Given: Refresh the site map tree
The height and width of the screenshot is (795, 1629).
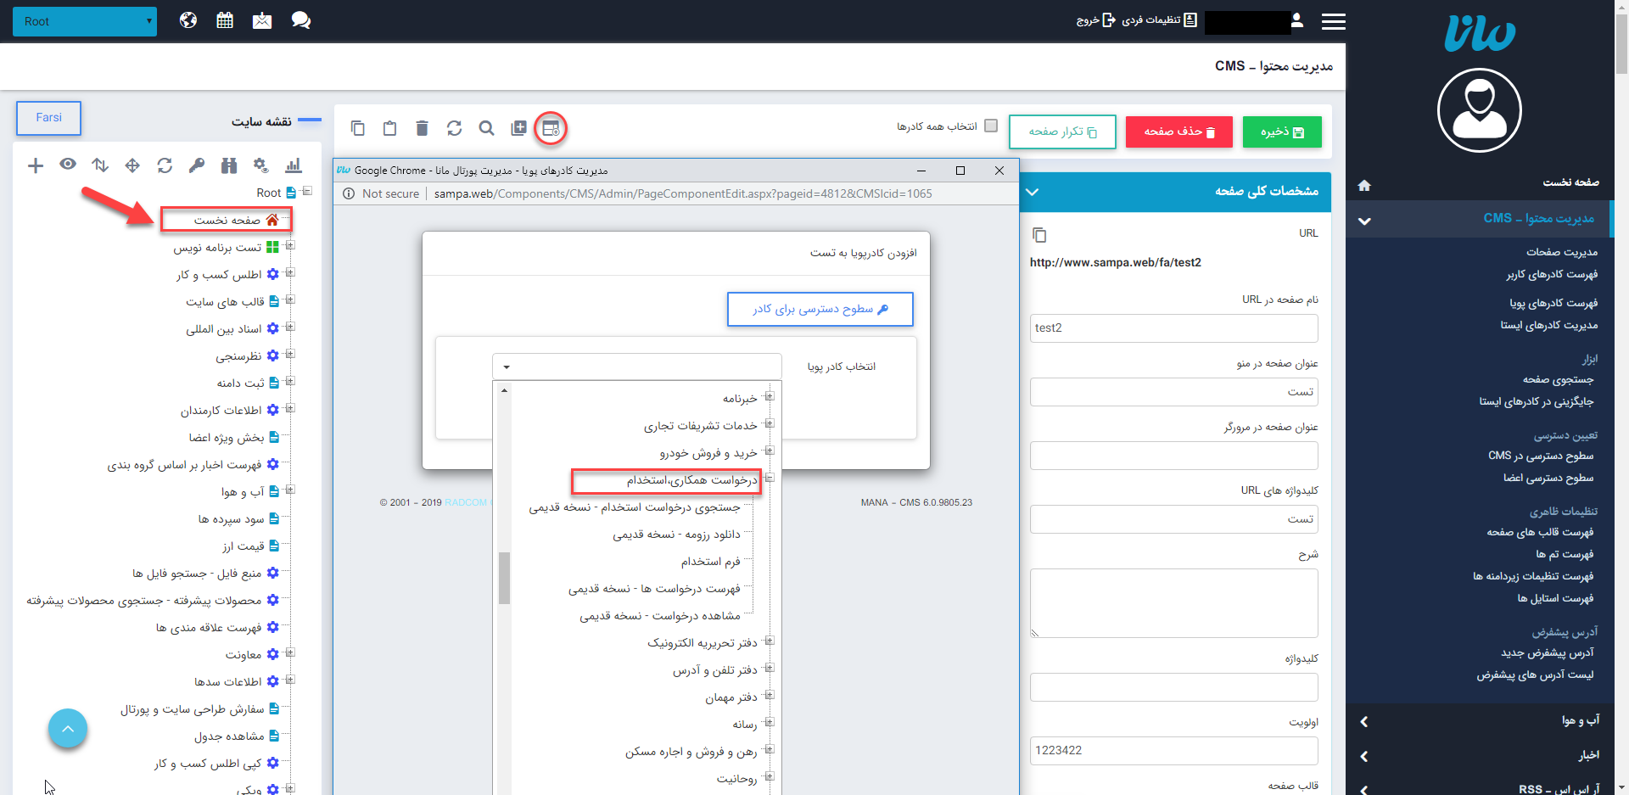Looking at the screenshot, I should click(x=165, y=165).
